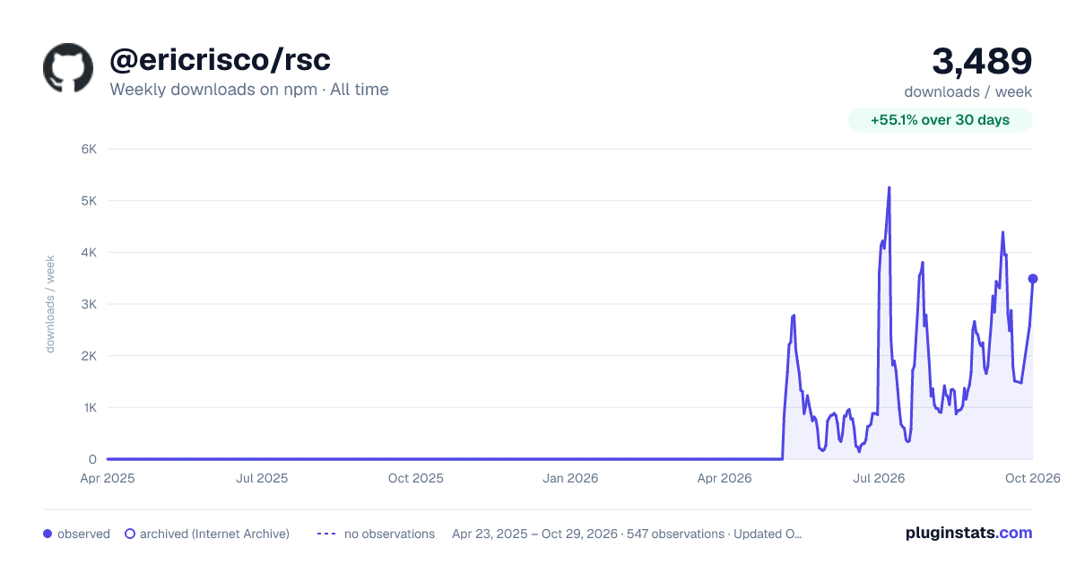Click 'Weekly downloads on npm · All time' subtitle
The image size is (1076, 565).
249,90
